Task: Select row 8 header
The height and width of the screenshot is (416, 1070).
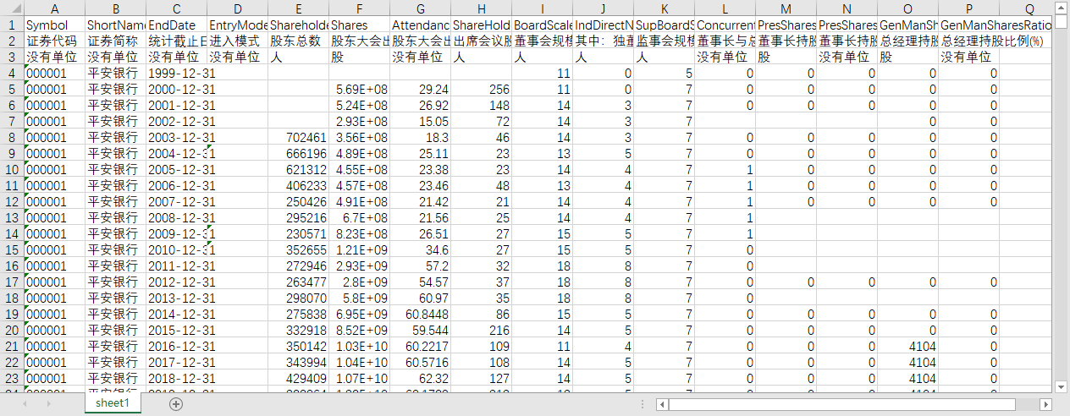Action: 12,138
